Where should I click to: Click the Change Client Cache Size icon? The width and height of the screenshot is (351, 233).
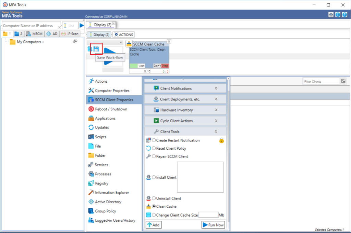[148, 215]
